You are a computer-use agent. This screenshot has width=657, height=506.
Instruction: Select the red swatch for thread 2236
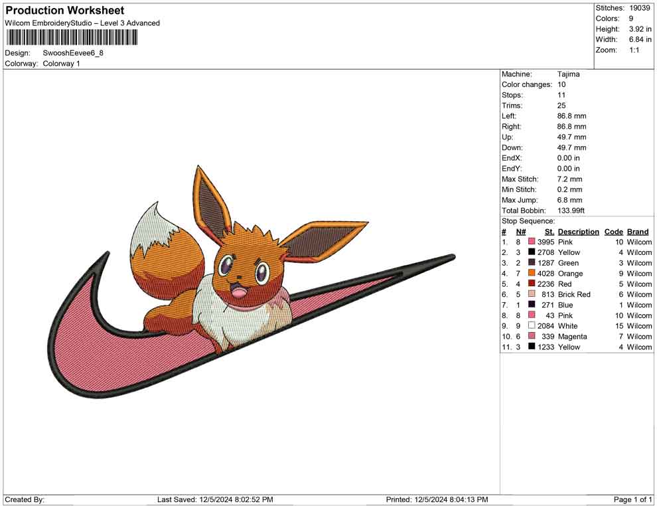coord(532,284)
